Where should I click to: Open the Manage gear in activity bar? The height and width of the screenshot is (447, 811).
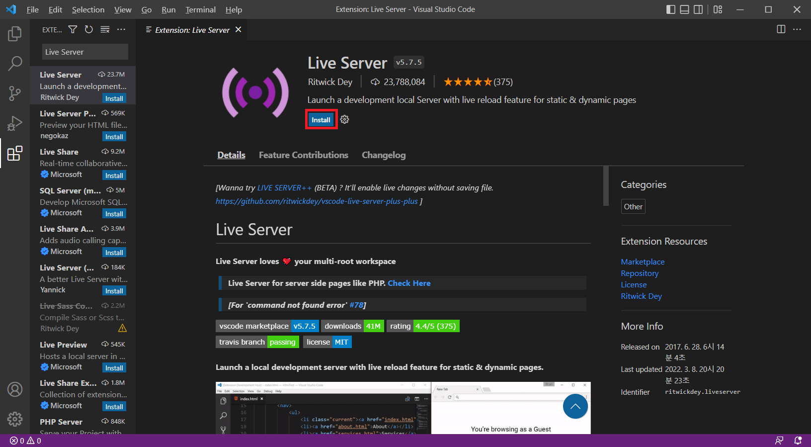click(x=15, y=419)
